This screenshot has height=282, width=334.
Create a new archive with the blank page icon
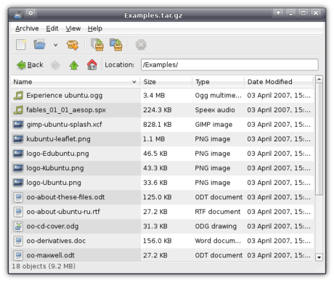21,45
